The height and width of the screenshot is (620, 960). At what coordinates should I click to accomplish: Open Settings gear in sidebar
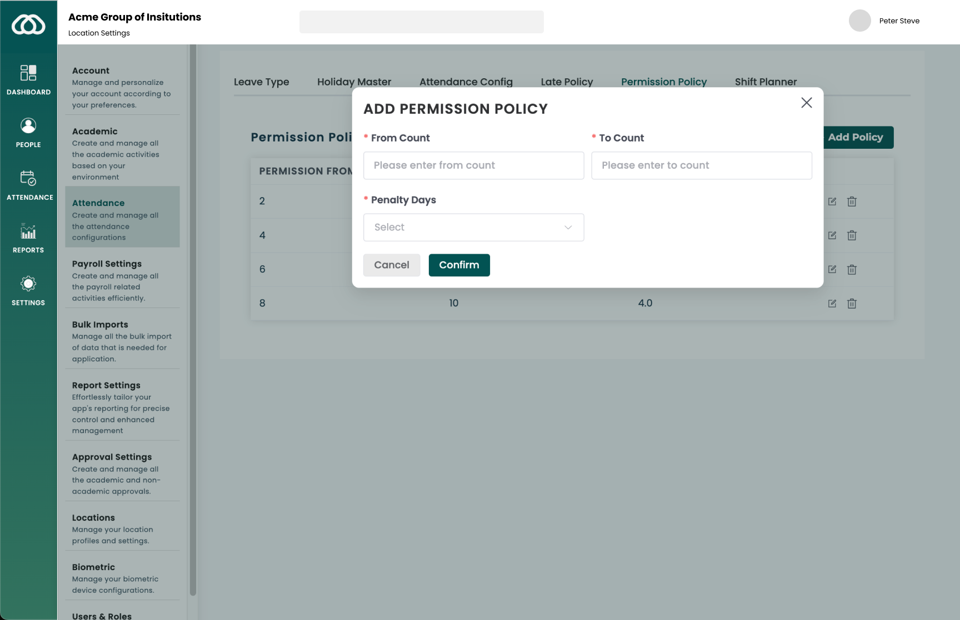click(28, 284)
